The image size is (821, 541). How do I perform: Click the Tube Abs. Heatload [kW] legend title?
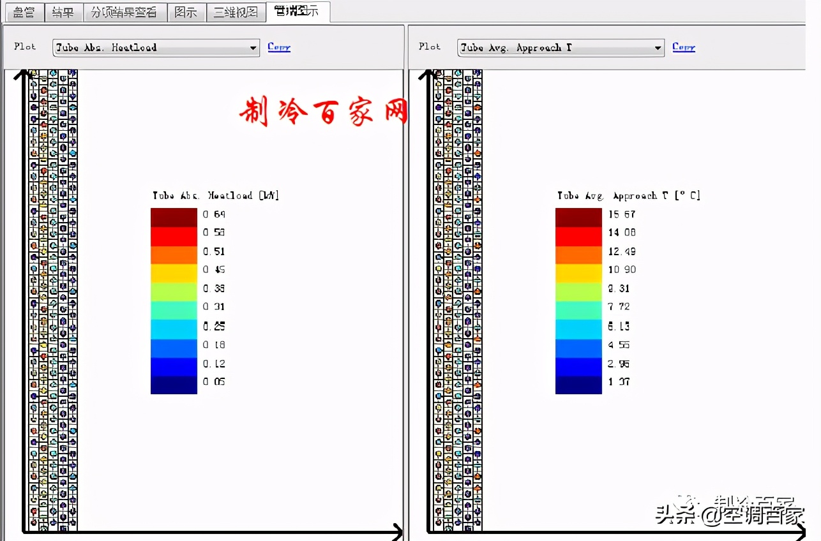(x=216, y=196)
